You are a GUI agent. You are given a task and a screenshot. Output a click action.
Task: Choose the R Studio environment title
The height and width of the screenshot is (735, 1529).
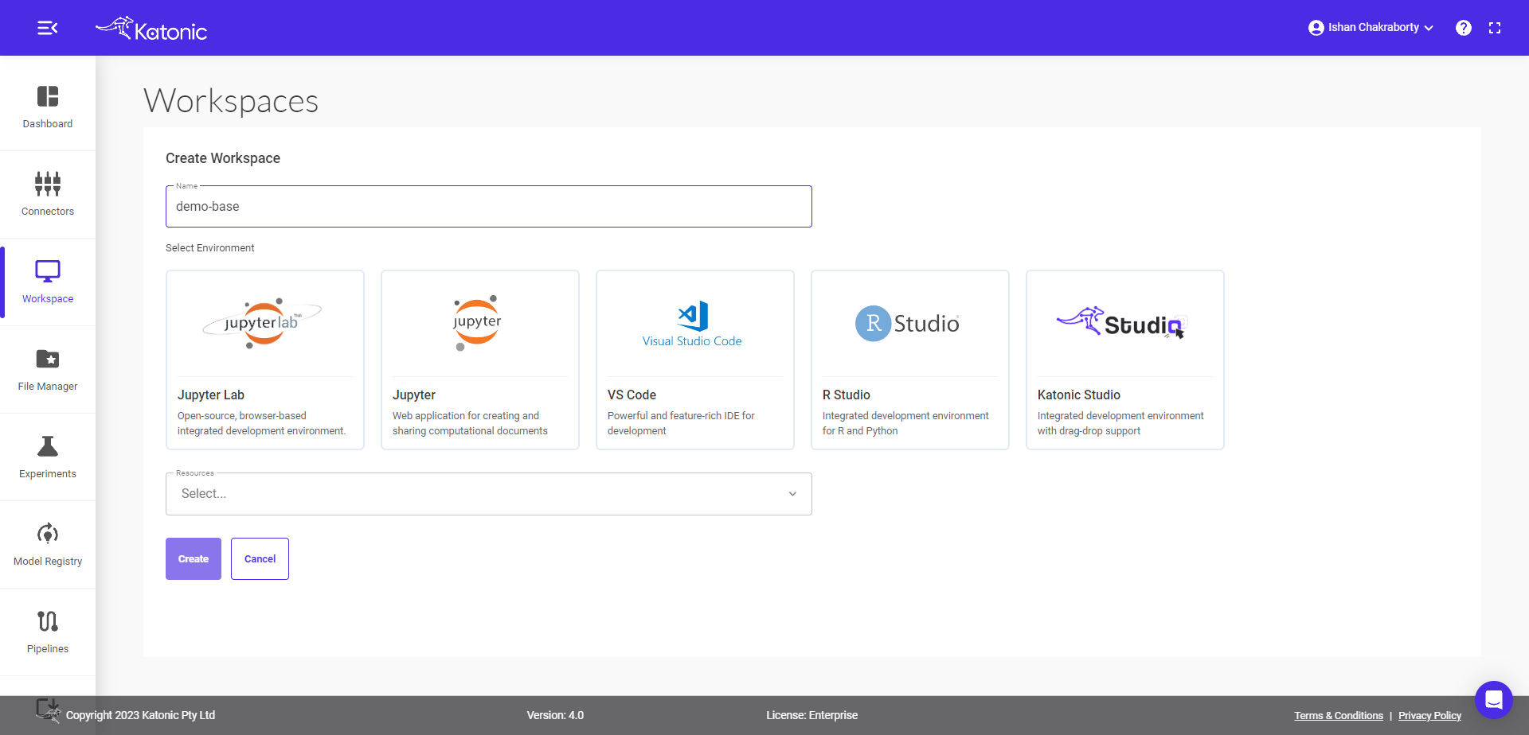click(x=846, y=395)
